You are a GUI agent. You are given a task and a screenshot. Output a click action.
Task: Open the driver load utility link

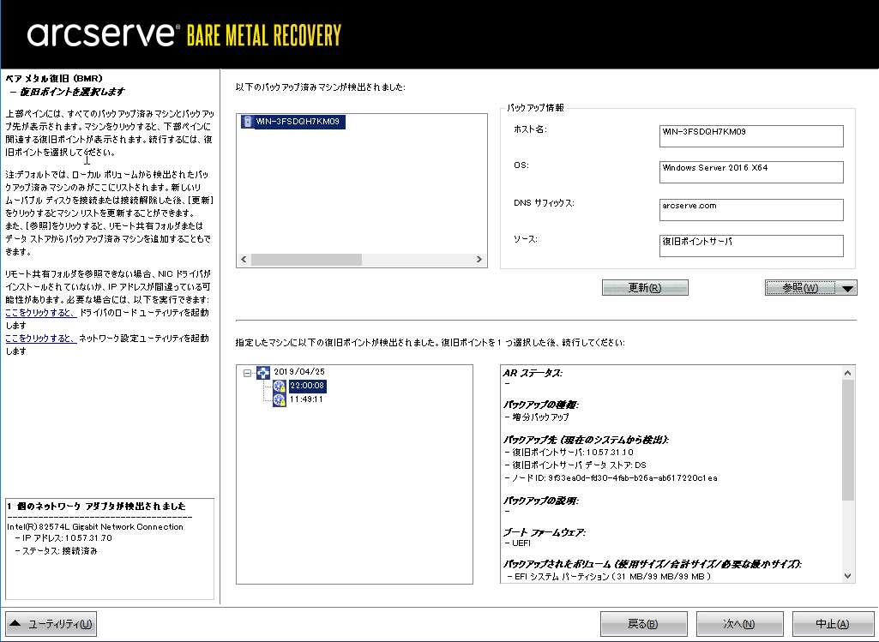click(x=40, y=313)
